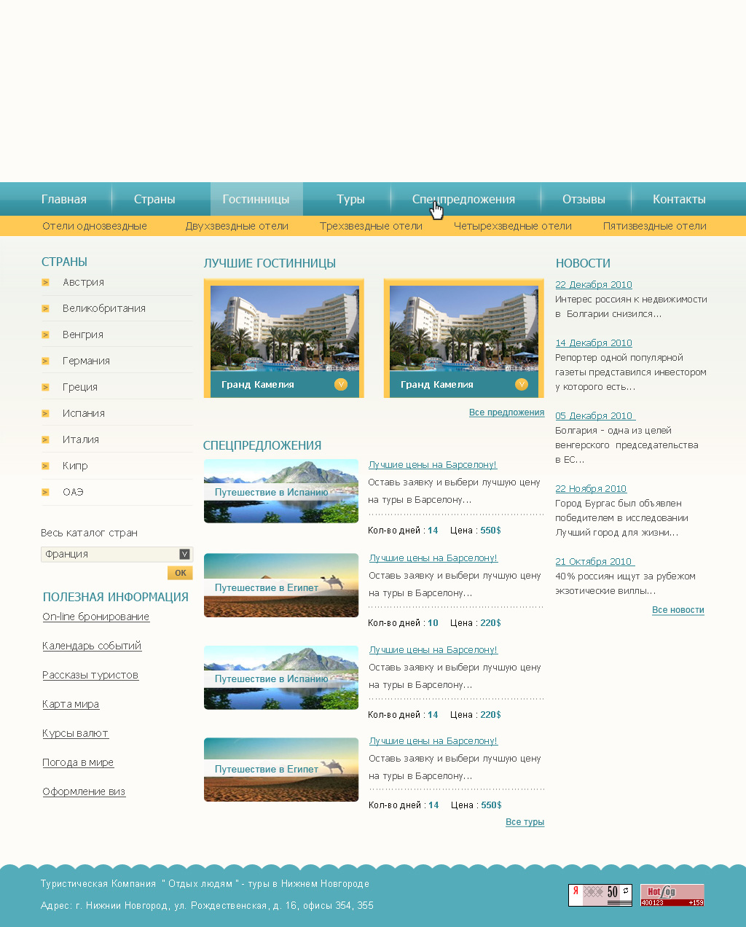Click the arrow bullet next to Греция

tap(45, 388)
